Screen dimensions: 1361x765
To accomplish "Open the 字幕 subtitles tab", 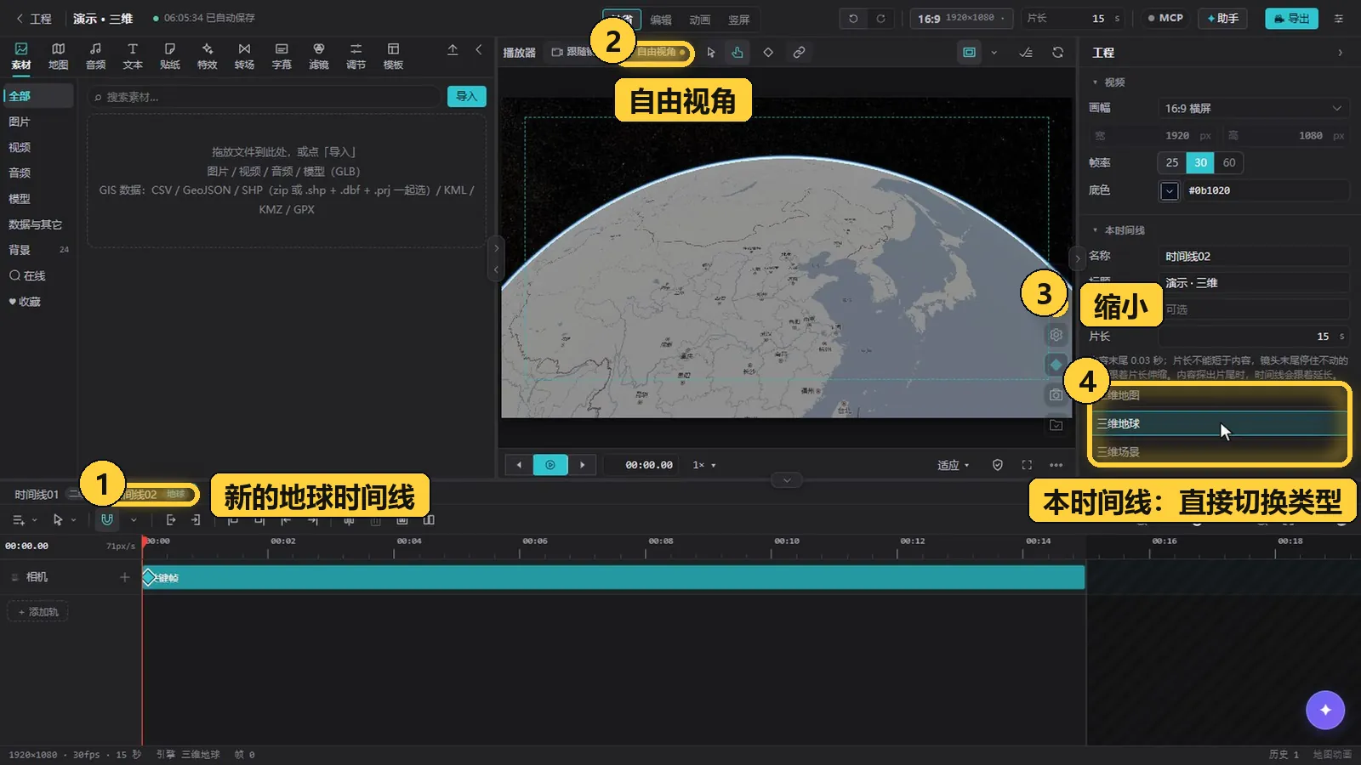I will point(282,56).
